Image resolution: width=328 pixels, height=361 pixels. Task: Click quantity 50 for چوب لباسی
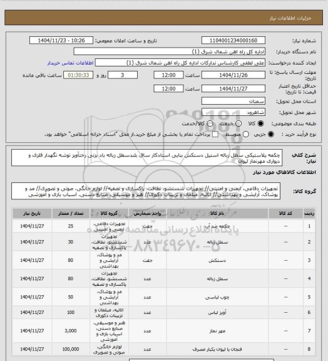click(71, 297)
